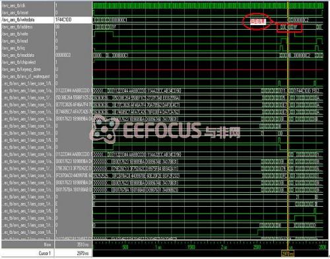
Task: Select the avs_aes_tb/read signal
Action: [x=15, y=41]
